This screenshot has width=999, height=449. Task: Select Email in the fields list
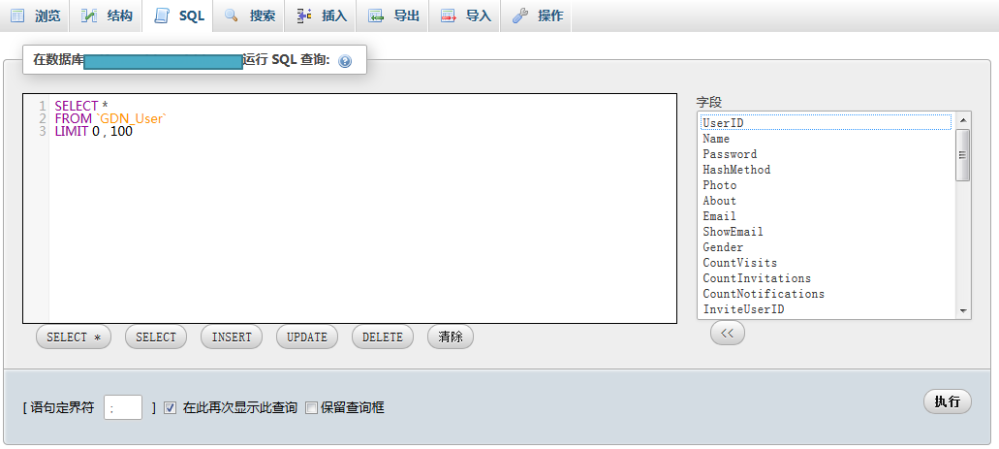coord(827,216)
